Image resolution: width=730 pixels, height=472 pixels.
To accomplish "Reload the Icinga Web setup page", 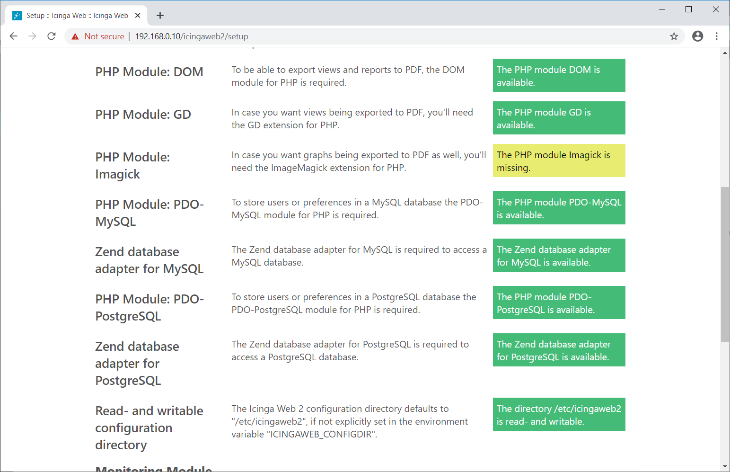I will pyautogui.click(x=52, y=36).
